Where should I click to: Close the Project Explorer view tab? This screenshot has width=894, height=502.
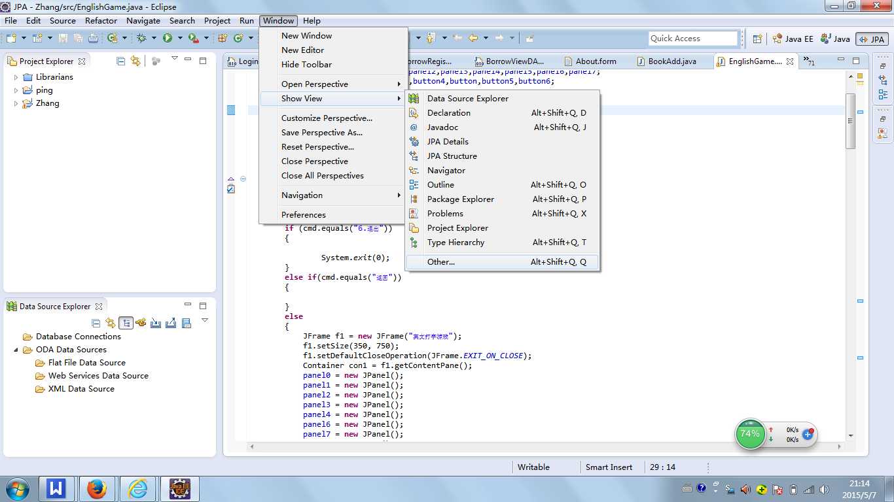click(x=82, y=61)
